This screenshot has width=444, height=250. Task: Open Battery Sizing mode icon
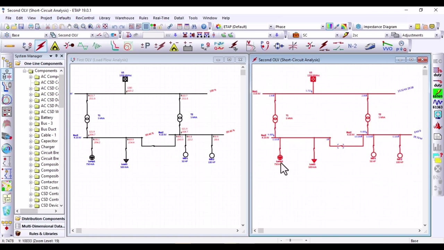click(x=188, y=46)
